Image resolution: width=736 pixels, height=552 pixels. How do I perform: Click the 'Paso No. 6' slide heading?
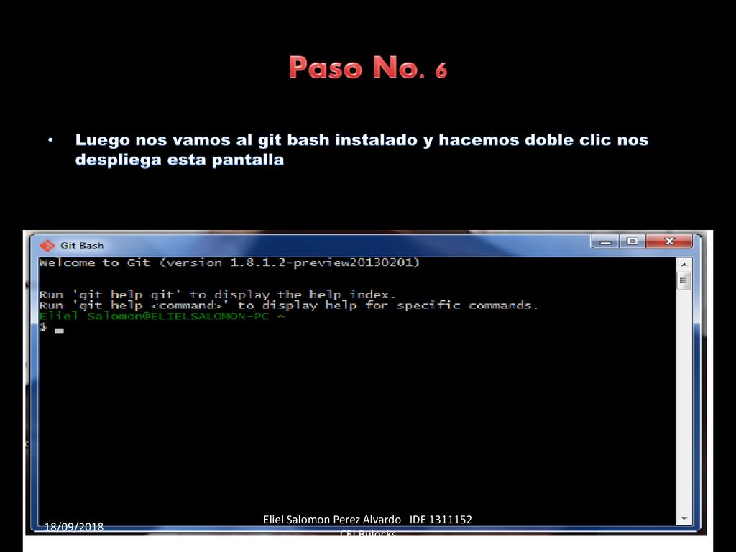(x=368, y=68)
